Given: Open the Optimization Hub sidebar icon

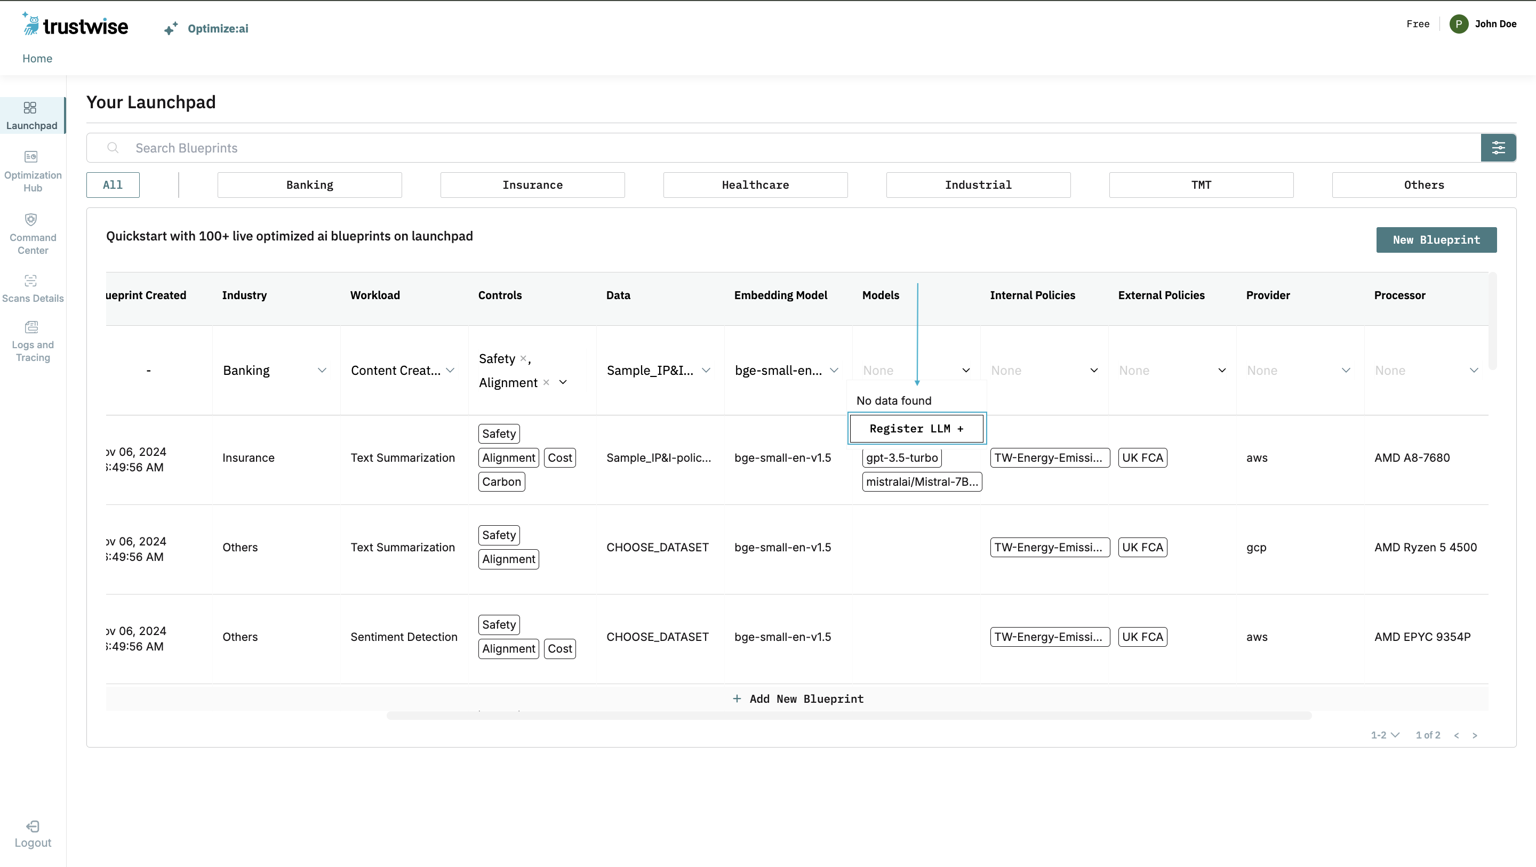Looking at the screenshot, I should [x=31, y=157].
